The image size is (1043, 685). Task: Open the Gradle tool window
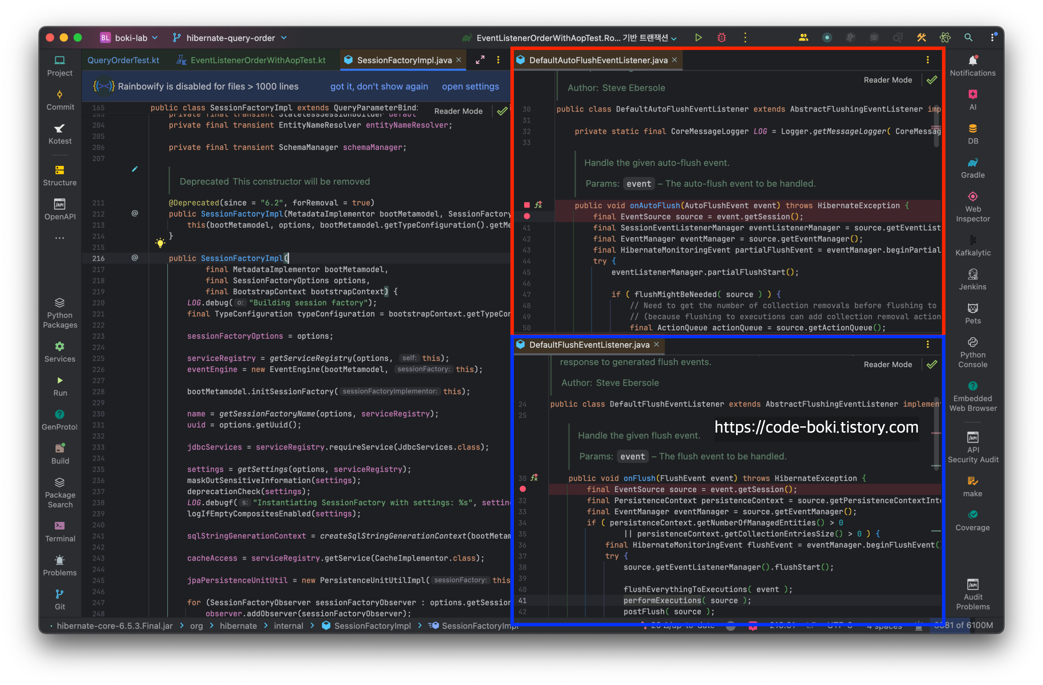[972, 168]
